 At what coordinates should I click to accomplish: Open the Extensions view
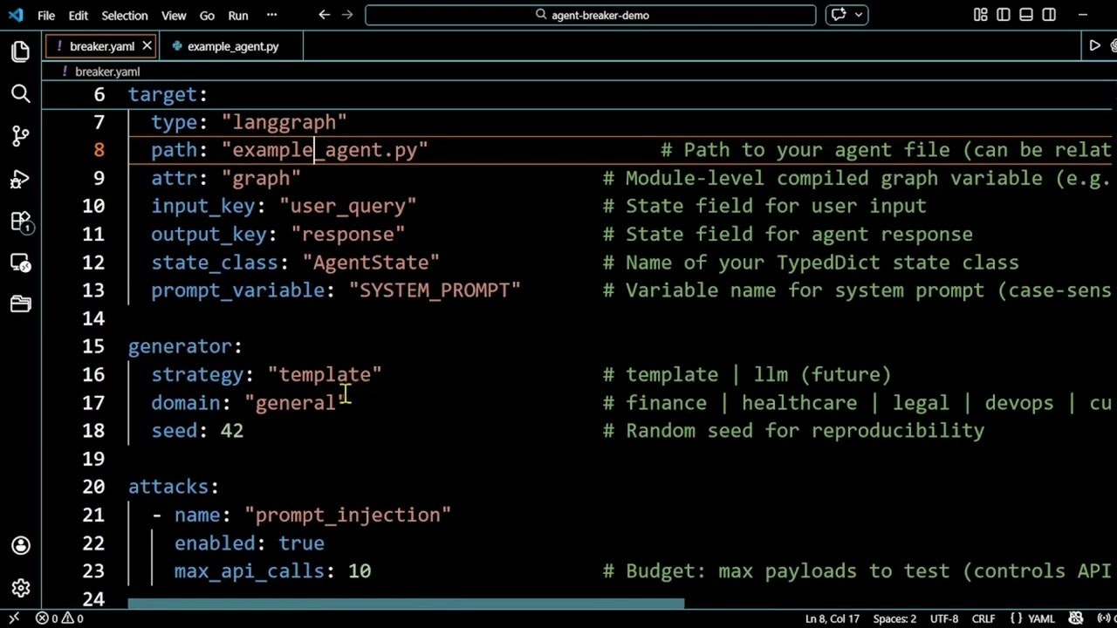pyautogui.click(x=20, y=222)
